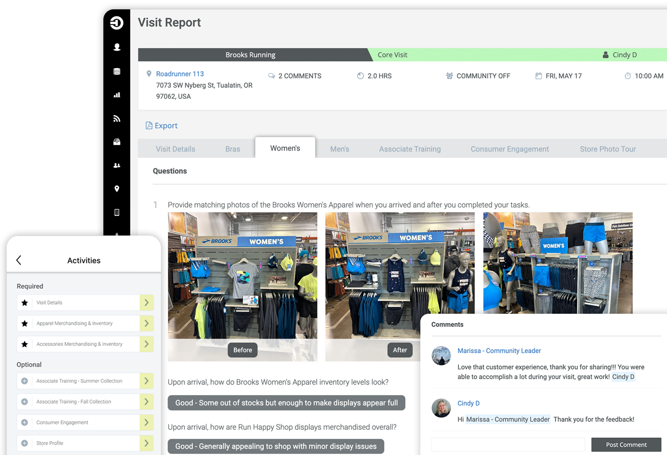The image size is (667, 455).
Task: Select the team members icon in the sidebar
Action: [x=117, y=165]
